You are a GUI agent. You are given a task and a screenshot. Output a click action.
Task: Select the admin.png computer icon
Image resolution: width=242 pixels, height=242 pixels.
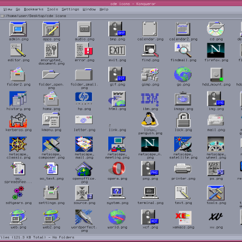(18, 29)
